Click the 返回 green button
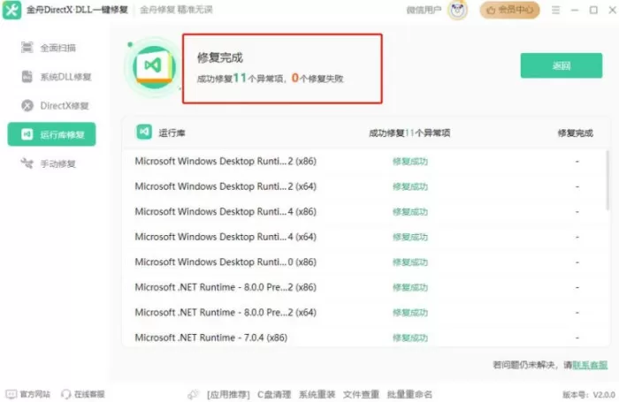The height and width of the screenshot is (402, 619). pyautogui.click(x=562, y=65)
